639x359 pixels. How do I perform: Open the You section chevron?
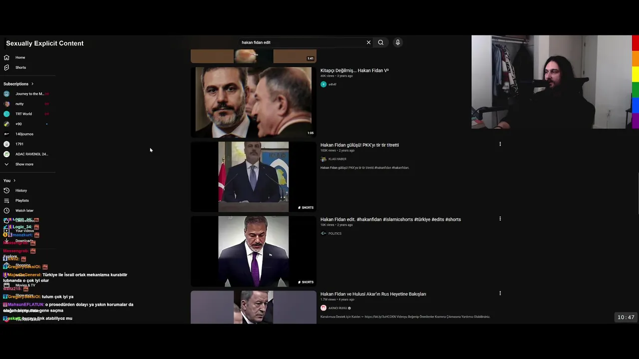(14, 180)
